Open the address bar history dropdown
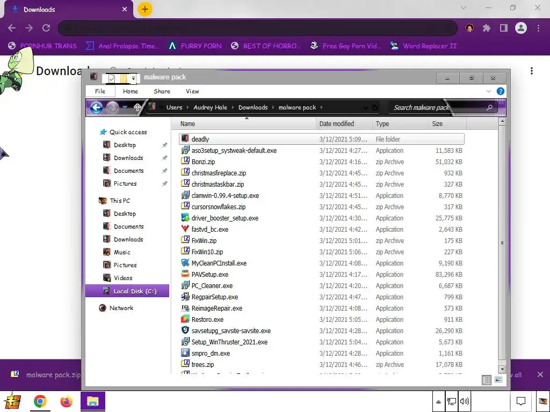550x412 pixels. (x=365, y=107)
